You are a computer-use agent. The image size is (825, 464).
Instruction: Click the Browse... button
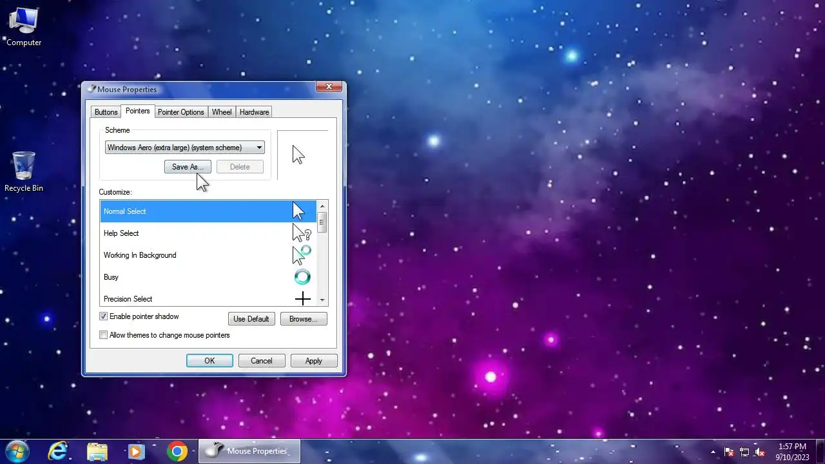[304, 319]
